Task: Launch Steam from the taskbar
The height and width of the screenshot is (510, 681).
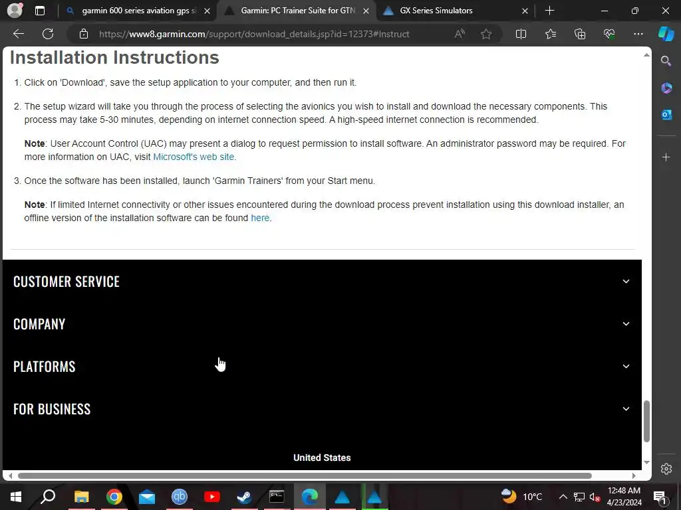Action: pyautogui.click(x=244, y=497)
